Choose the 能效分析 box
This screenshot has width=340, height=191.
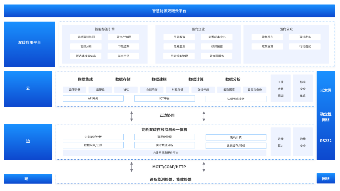pyautogui.click(x=86, y=46)
